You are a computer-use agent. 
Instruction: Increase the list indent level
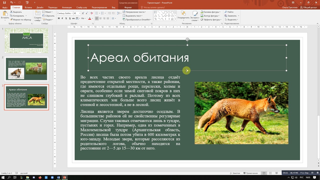(113, 13)
